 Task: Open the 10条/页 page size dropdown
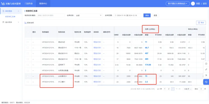188,89
